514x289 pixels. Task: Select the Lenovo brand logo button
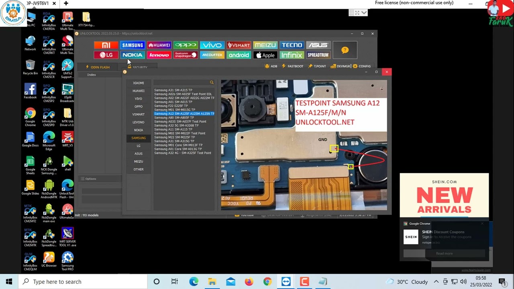(159, 55)
